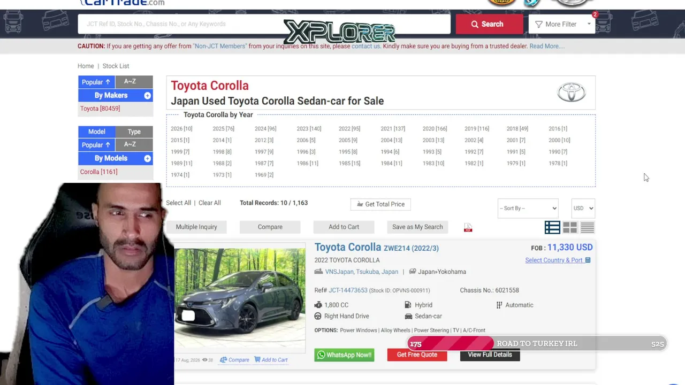Filter by year 2021 [137]
Screen dimensions: 685x385
[393, 129]
